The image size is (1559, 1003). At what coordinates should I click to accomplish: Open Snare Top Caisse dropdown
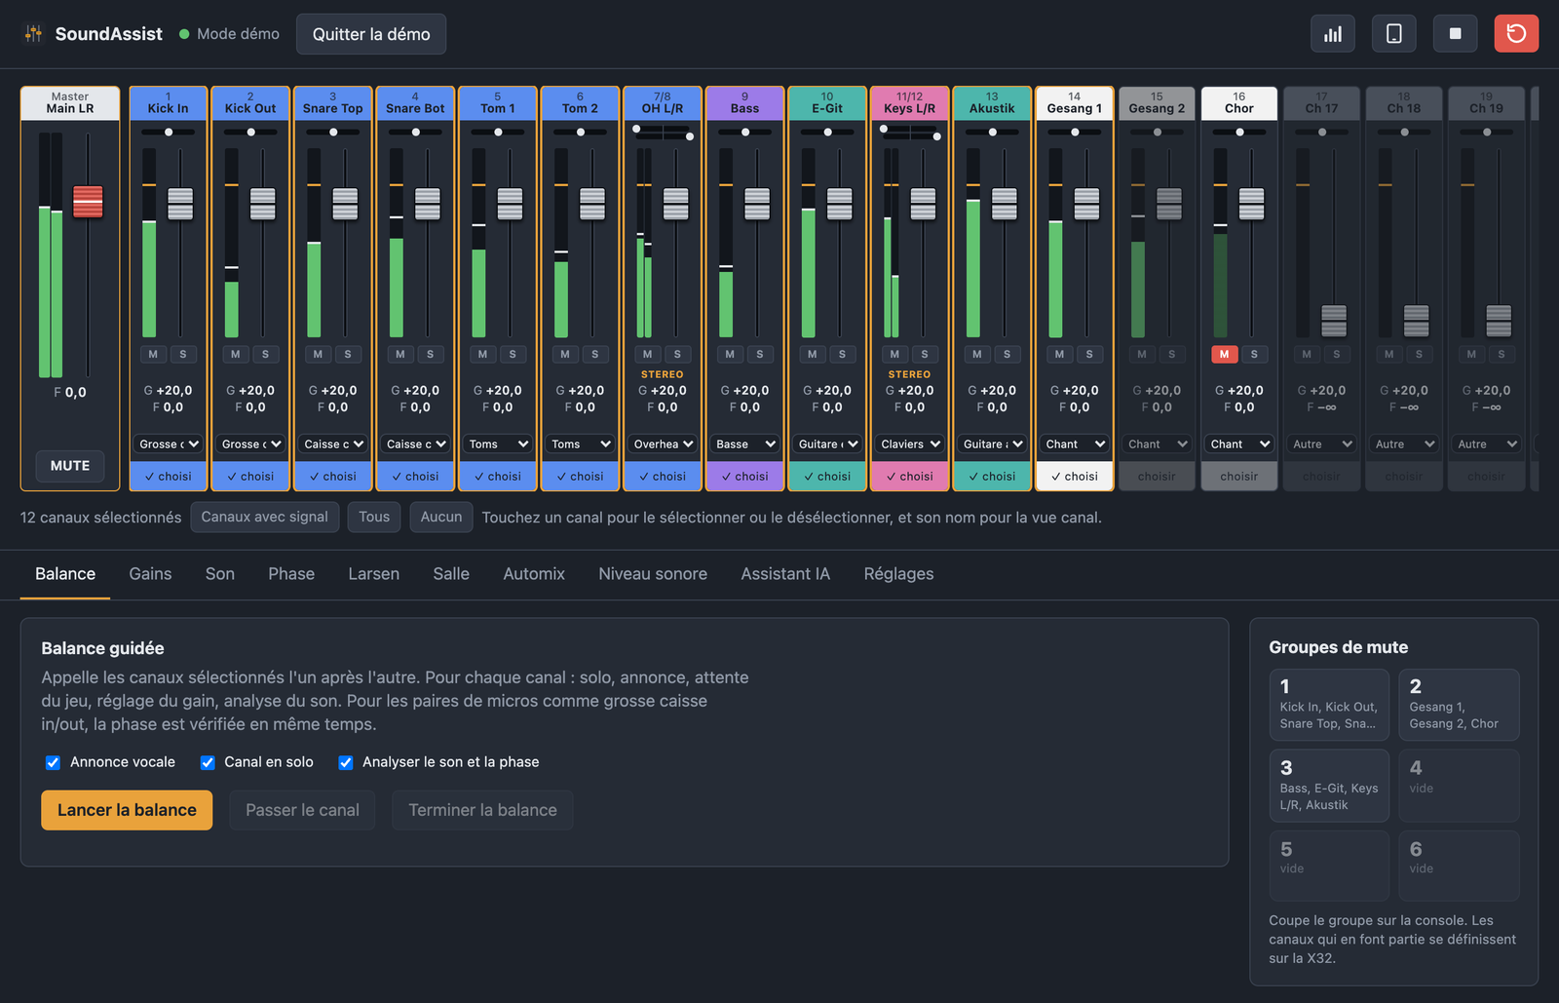click(333, 444)
